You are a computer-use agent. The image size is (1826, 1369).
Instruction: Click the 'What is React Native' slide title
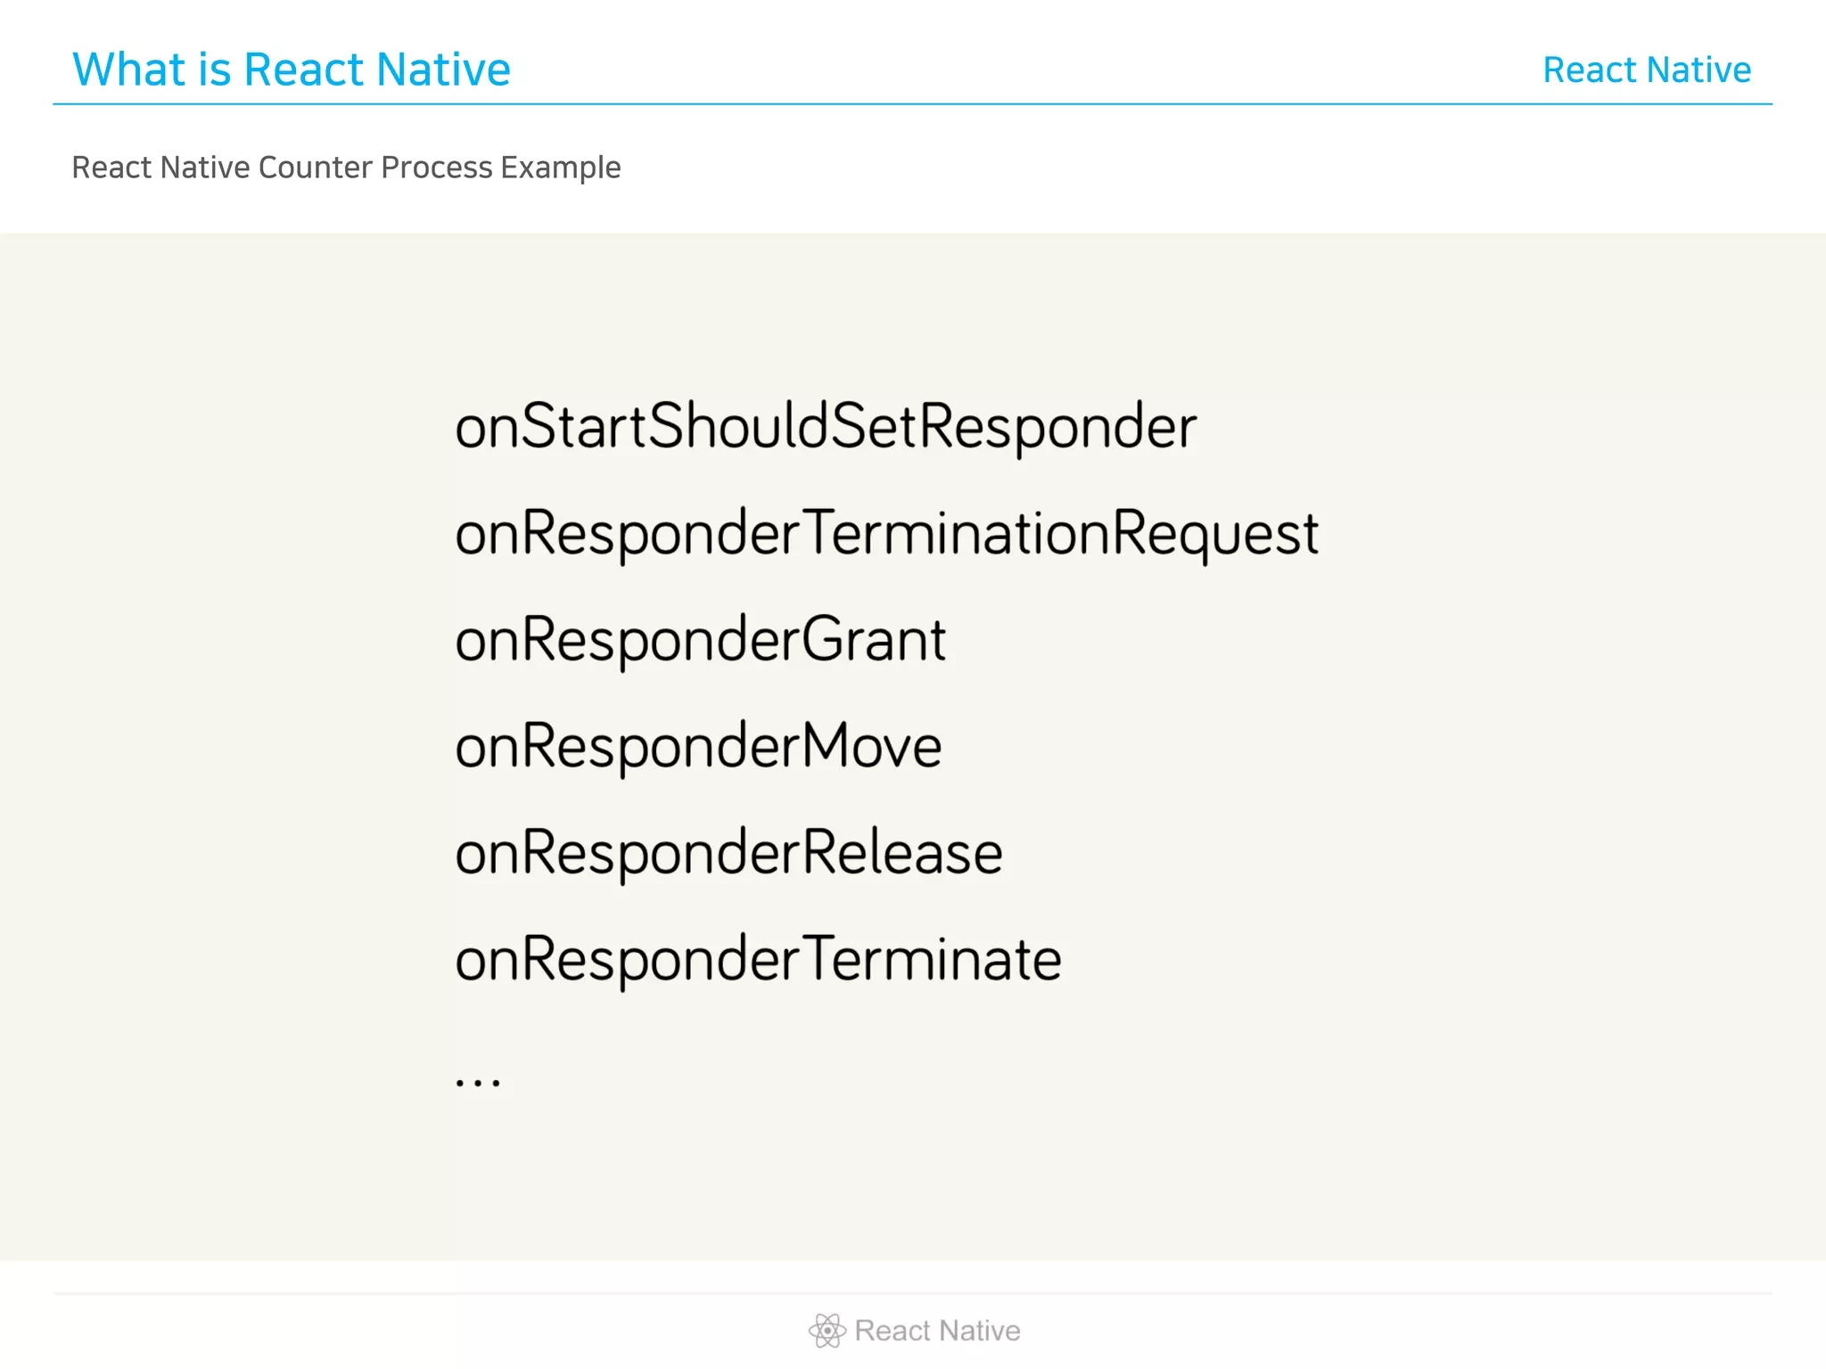click(292, 70)
